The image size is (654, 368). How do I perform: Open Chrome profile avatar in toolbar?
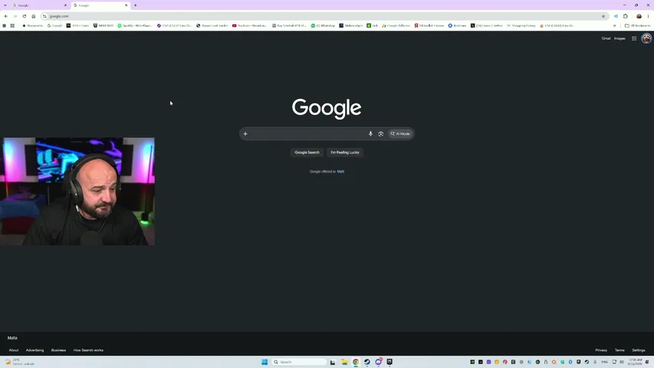coord(639,16)
